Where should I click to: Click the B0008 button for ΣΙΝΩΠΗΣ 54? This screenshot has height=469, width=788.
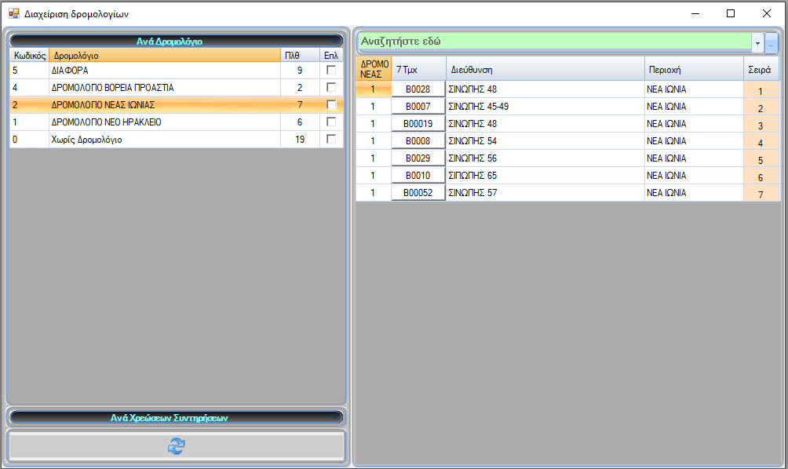(418, 141)
